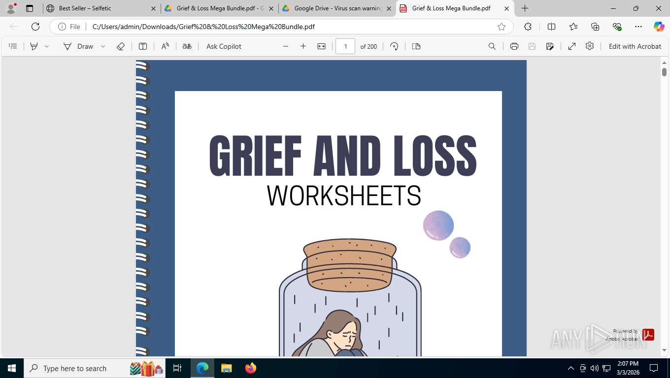This screenshot has width=670, height=378.
Task: Open tab actions menu
Action: 30,8
